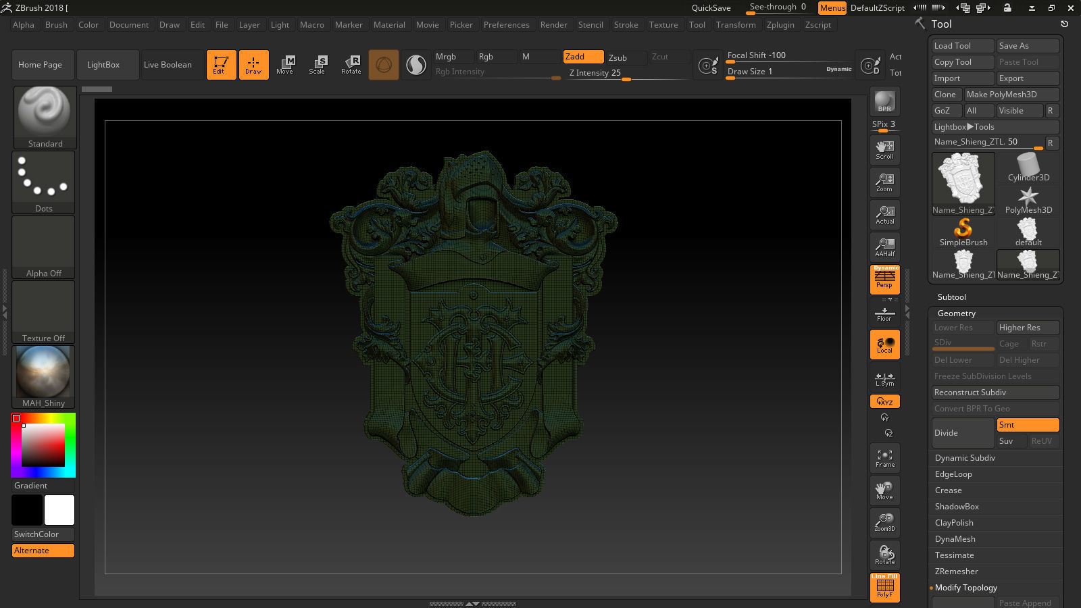Select the Rotate gizmo icon in top shelf
Viewport: 1081px width, 608px height.
[x=351, y=65]
